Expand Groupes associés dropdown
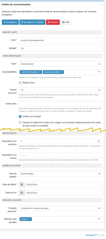 pos(60,208)
